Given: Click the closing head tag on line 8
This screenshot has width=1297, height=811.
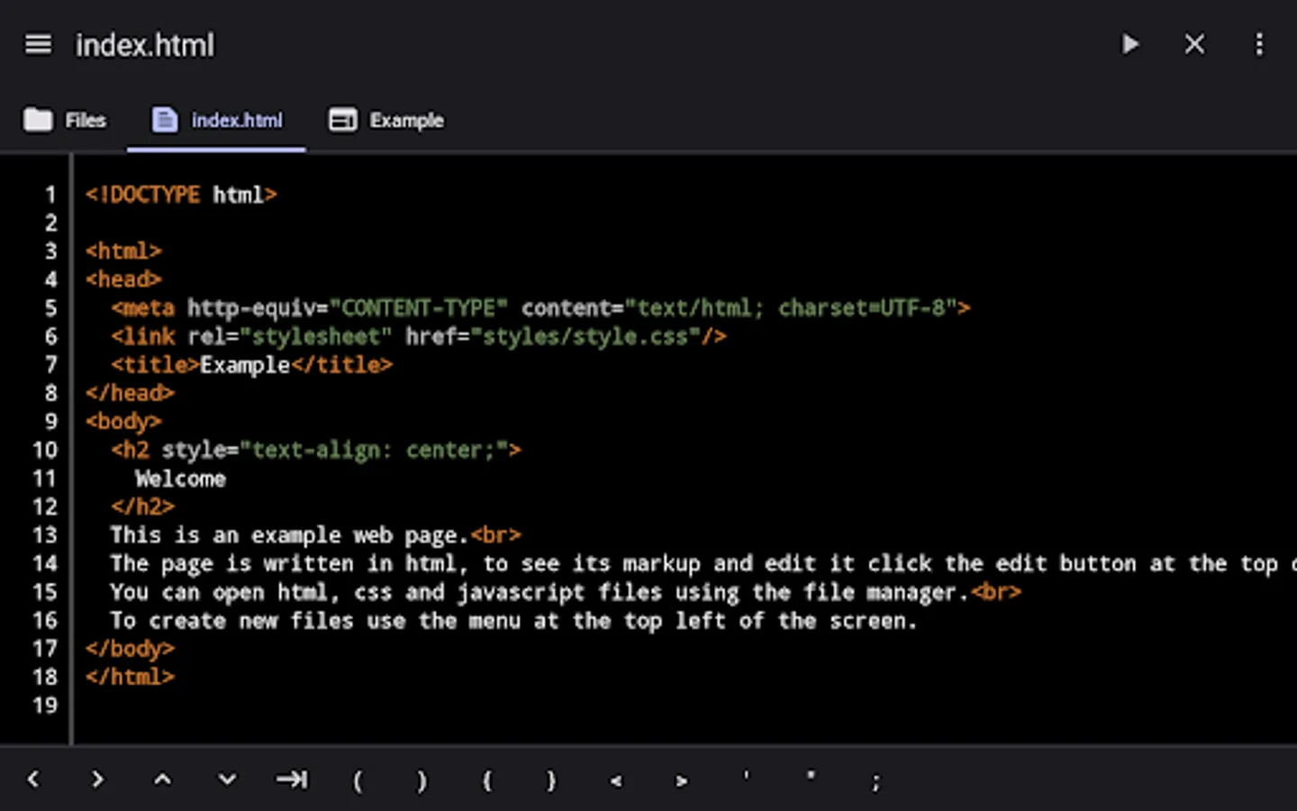Looking at the screenshot, I should tap(130, 393).
